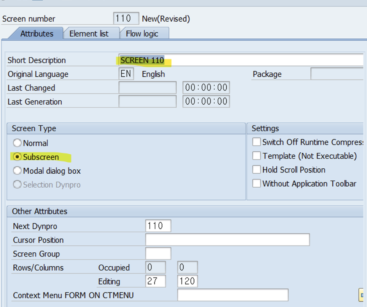The image size is (367, 307).
Task: Click the Editing rows field showing 27
Action: coord(155,281)
